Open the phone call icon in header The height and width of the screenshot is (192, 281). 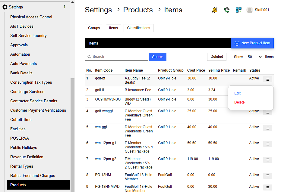tap(227, 10)
